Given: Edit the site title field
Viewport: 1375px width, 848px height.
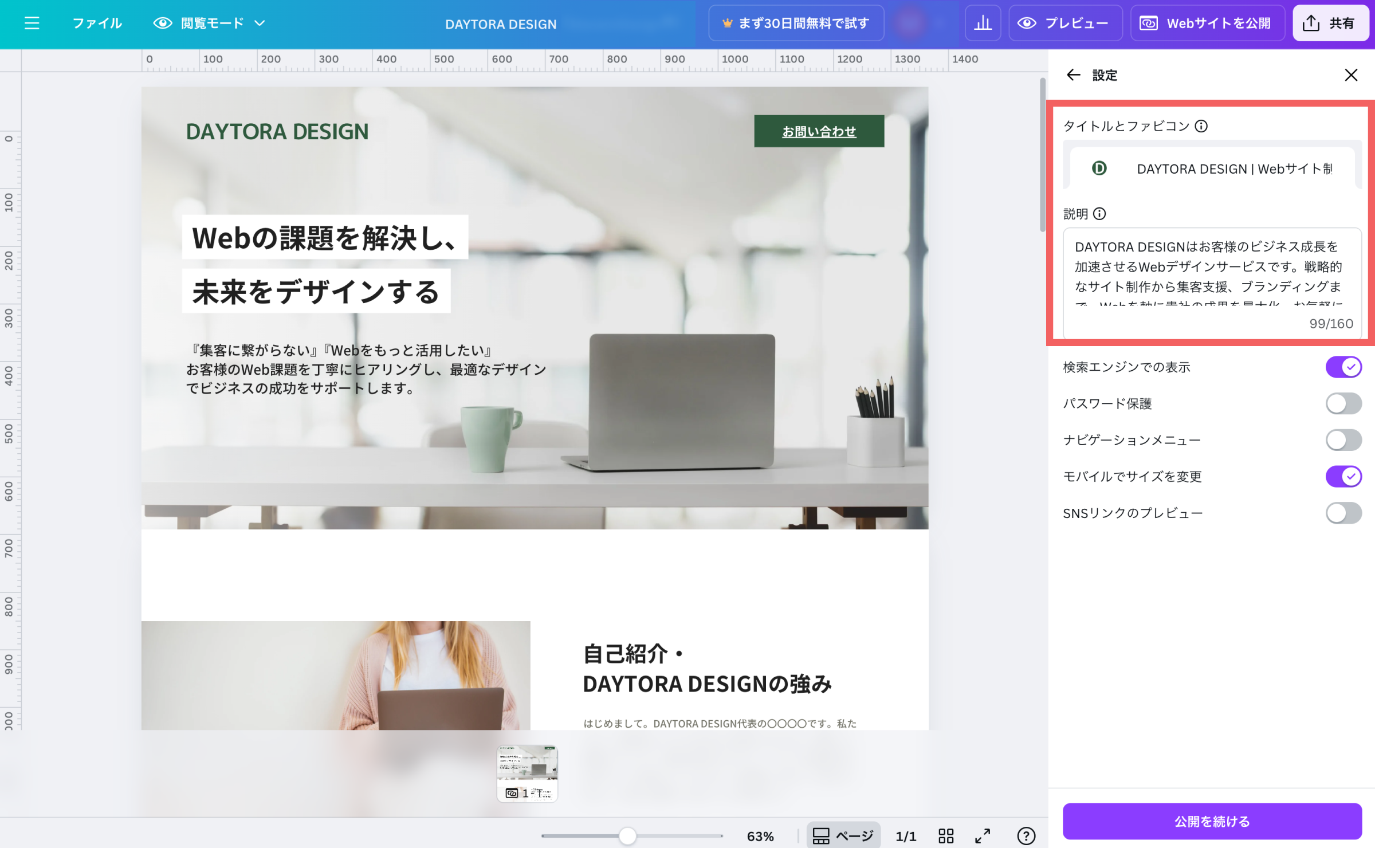Looking at the screenshot, I should pyautogui.click(x=1234, y=168).
